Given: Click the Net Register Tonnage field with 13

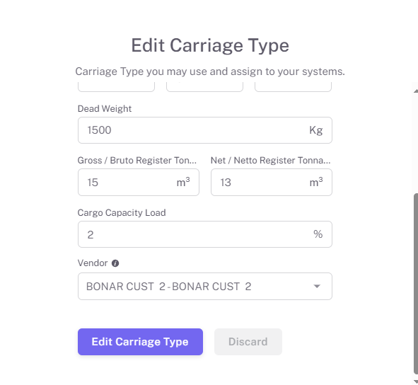Looking at the screenshot, I should pyautogui.click(x=272, y=182).
